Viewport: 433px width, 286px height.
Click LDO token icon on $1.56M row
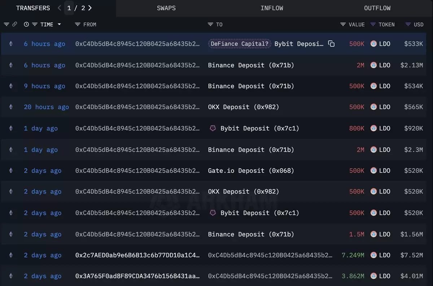coord(373,234)
